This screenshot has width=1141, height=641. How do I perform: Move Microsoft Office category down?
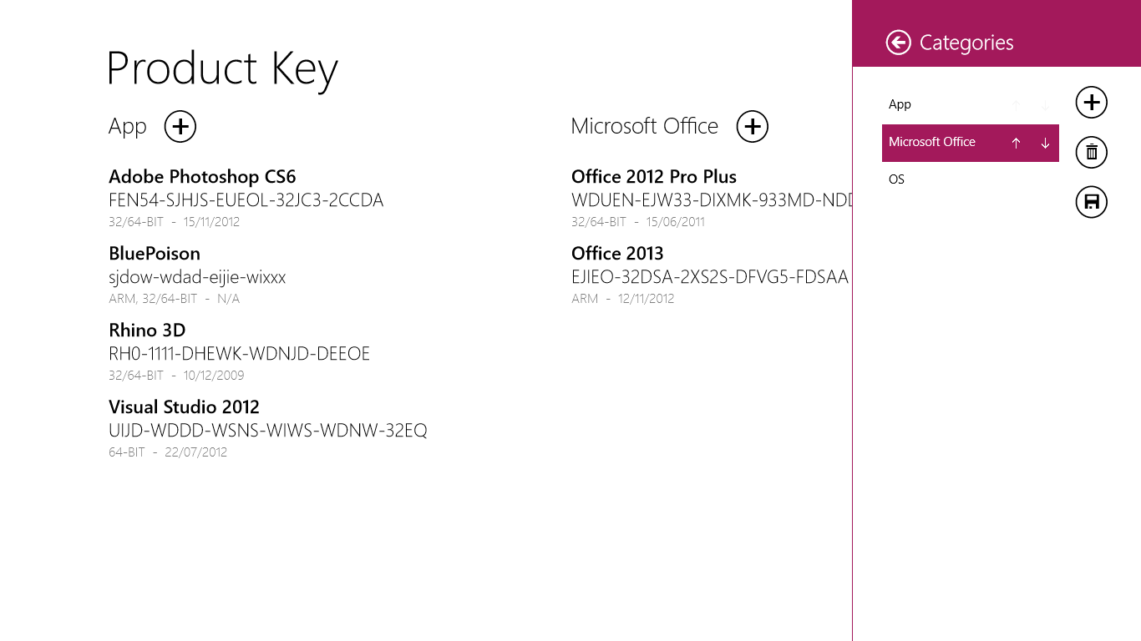[1045, 143]
